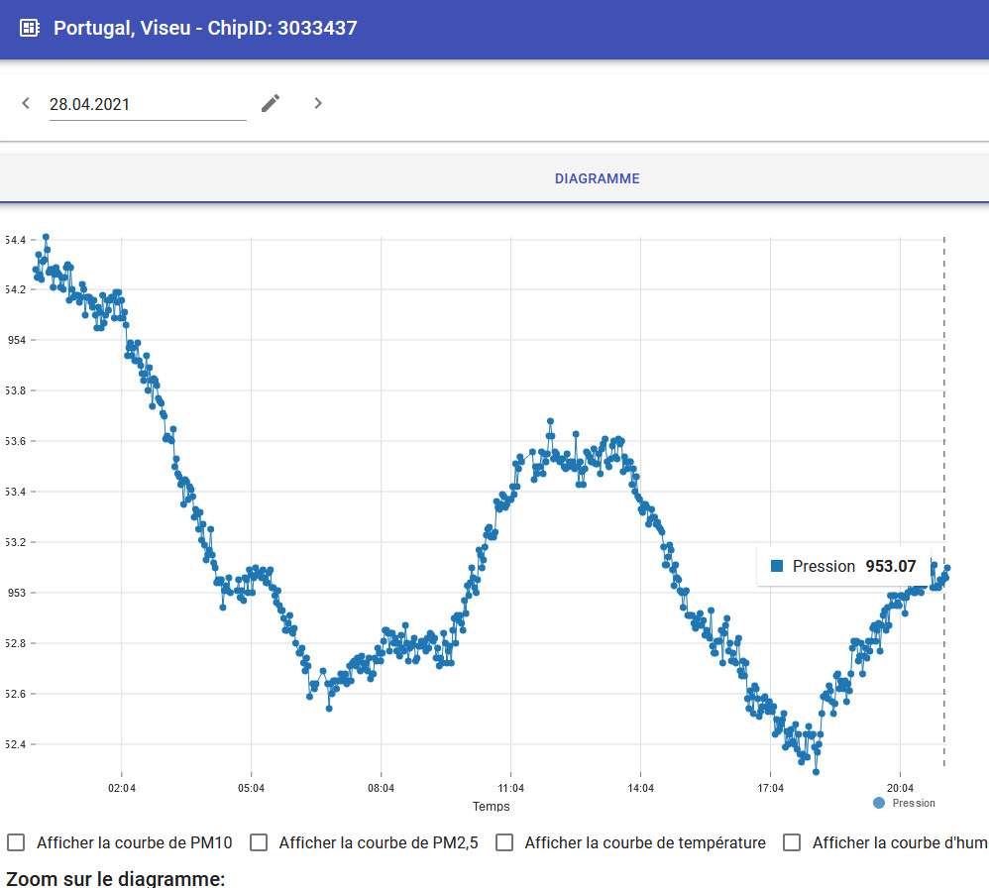The image size is (989, 888).
Task: Click the grid icon beside Portugal, Viseu title
Action: (30, 28)
